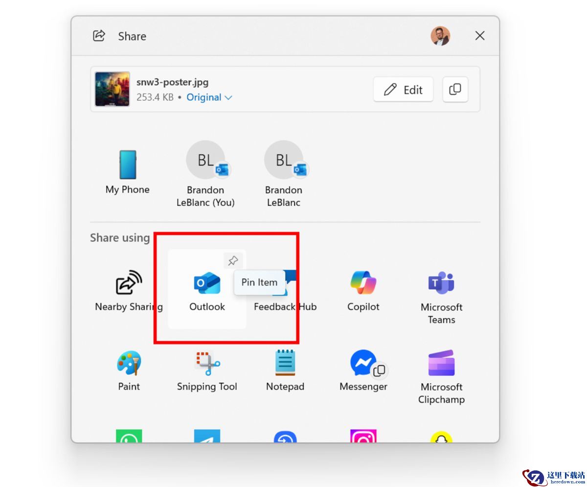Share using Snapchat
587x487 pixels.
(442, 437)
